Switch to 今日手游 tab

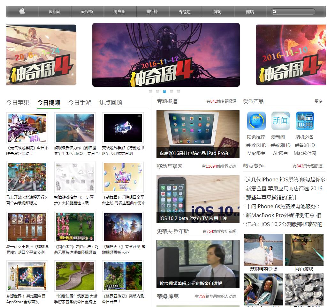(80, 103)
